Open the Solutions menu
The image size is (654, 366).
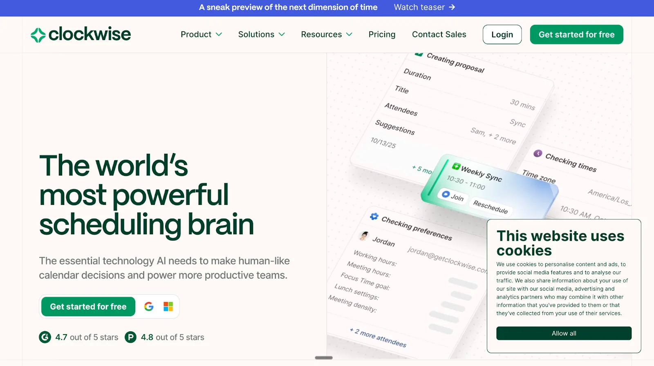(262, 34)
